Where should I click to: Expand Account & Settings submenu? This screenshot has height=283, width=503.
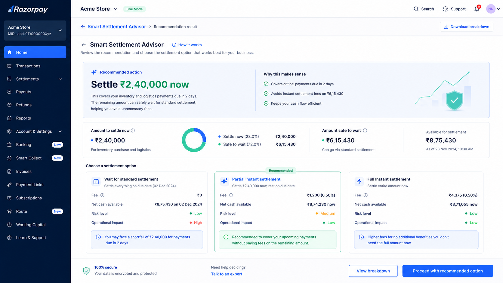coord(60,131)
